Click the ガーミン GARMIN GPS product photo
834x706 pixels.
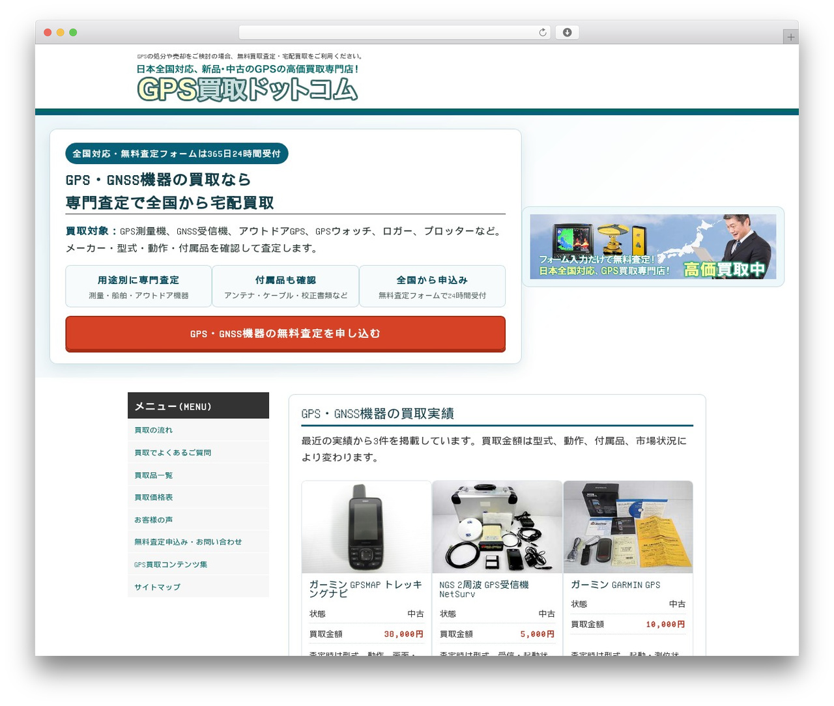coord(628,527)
